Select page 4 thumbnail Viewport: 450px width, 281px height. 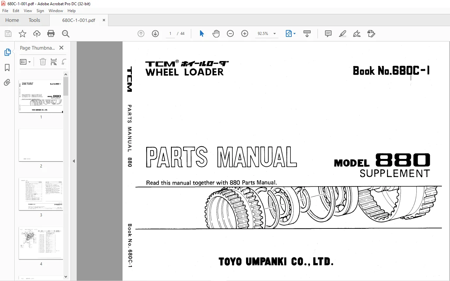click(x=41, y=243)
